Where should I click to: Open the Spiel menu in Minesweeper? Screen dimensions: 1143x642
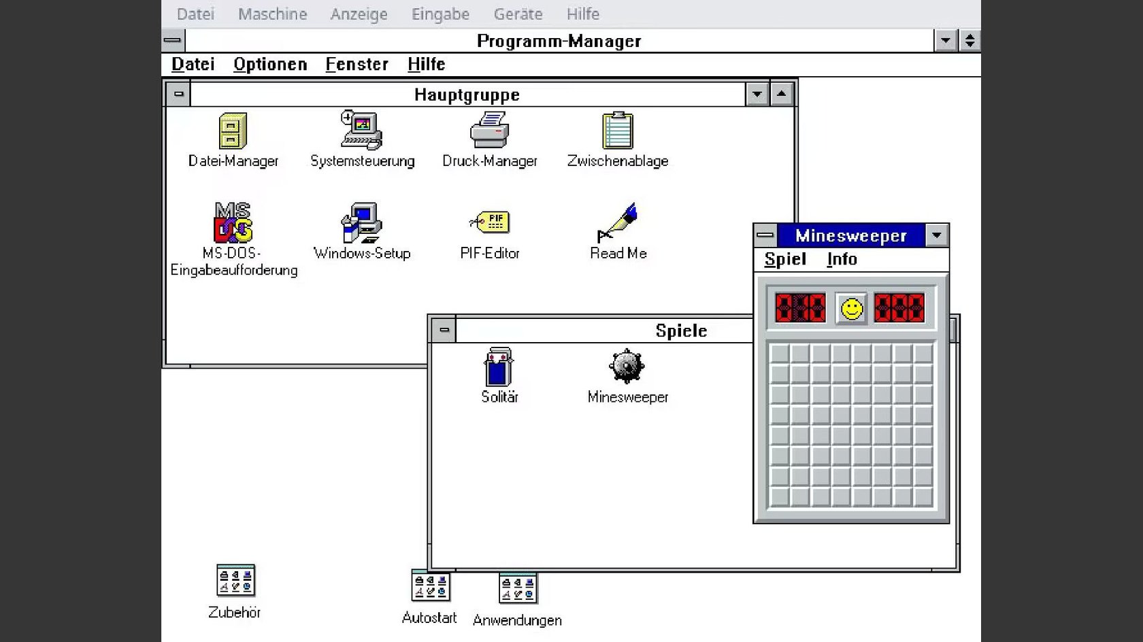784,259
